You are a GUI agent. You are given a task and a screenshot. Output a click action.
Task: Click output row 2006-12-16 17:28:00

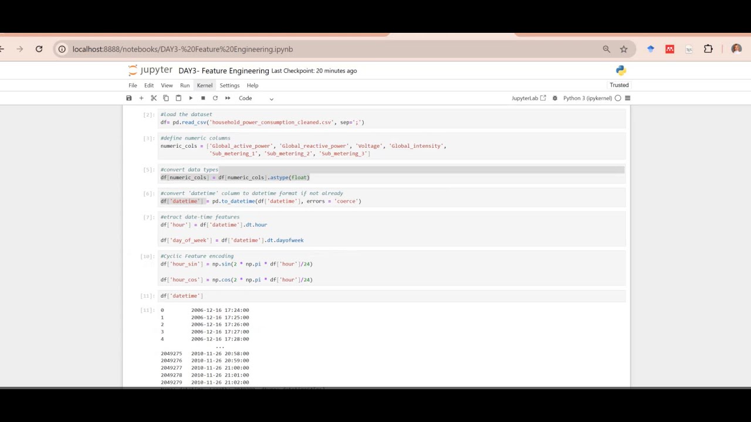[205, 339]
